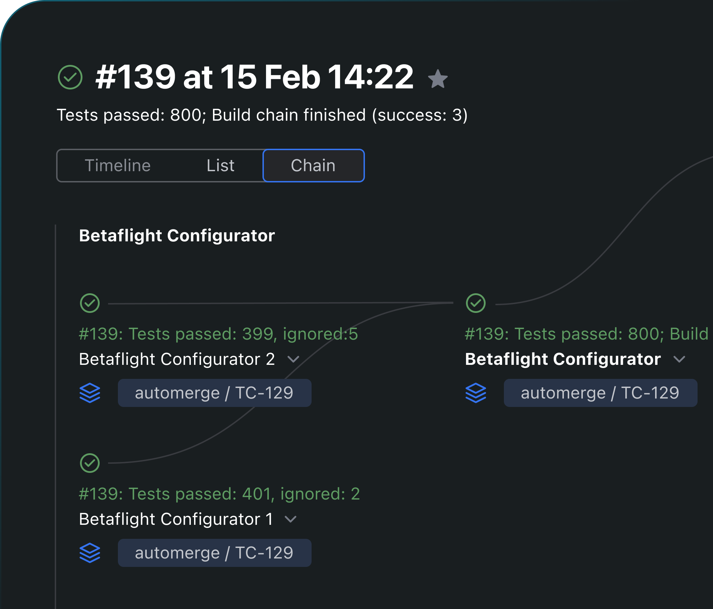Select the Chain view tab
Screen dimensions: 713x609
click(313, 166)
